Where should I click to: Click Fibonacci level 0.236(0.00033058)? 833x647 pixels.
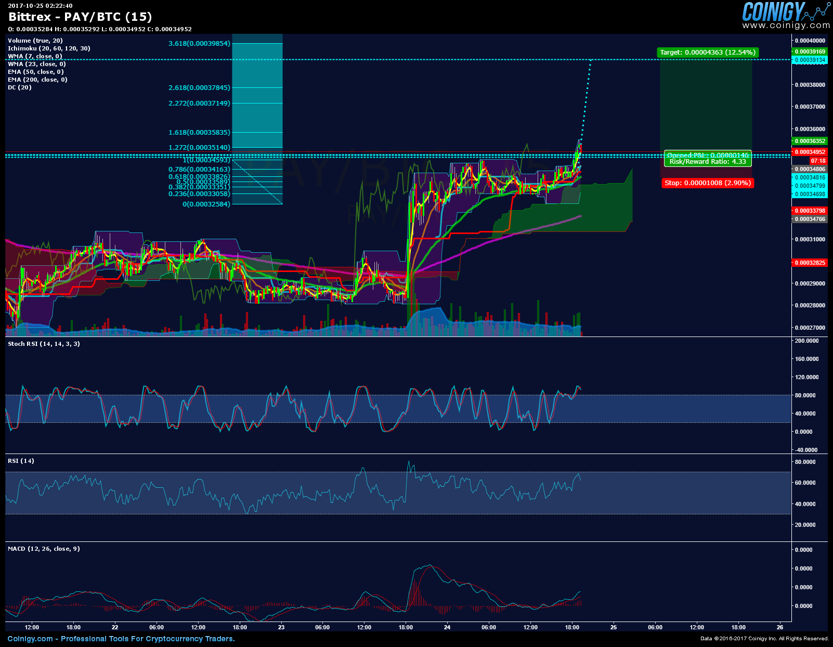[199, 194]
